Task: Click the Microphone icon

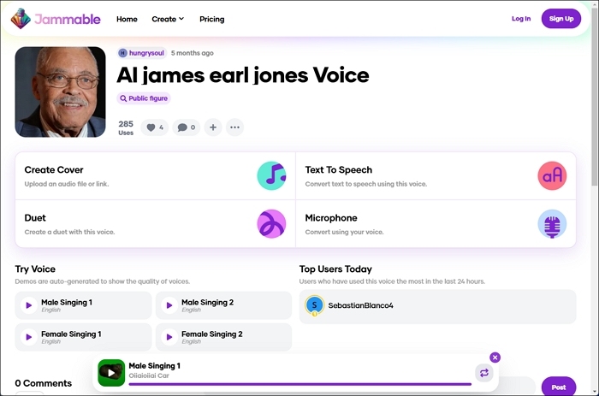Action: (552, 223)
